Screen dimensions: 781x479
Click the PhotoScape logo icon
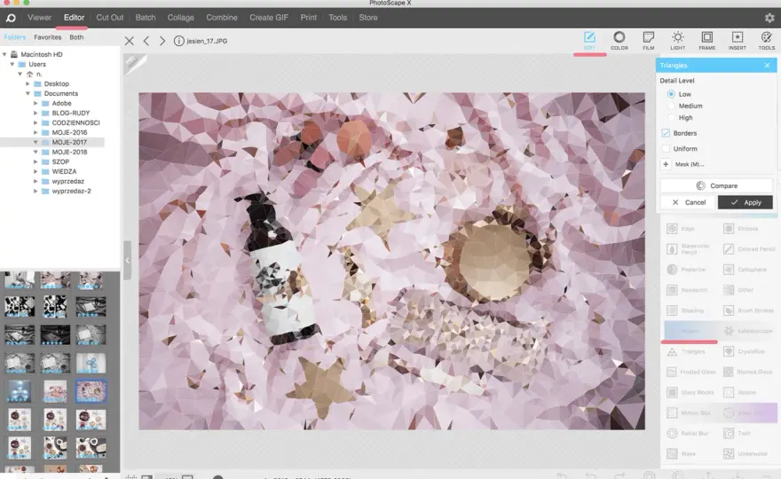click(x=11, y=18)
